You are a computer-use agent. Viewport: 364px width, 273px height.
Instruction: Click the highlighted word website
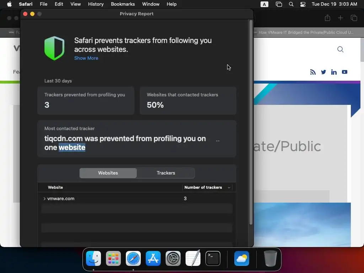point(72,148)
